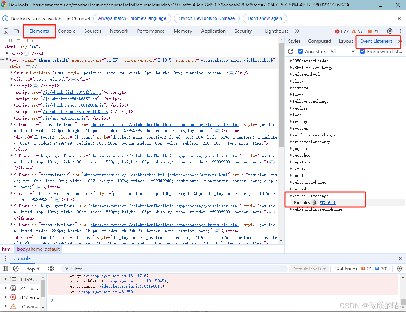Screen dimensions: 406x312
Task: Open the drawer three-dot menu
Action: (5, 258)
